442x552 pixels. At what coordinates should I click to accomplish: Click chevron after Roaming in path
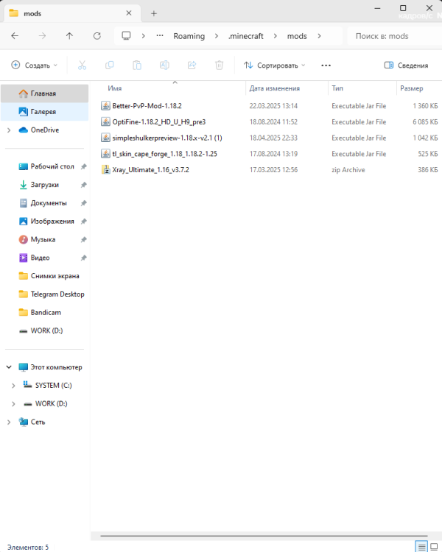217,36
